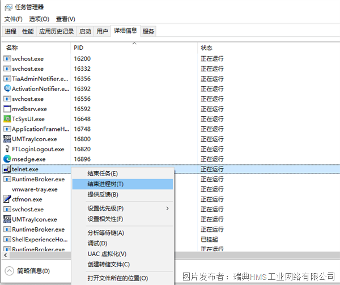Click the msedge.exe Edge icon

click(7, 159)
